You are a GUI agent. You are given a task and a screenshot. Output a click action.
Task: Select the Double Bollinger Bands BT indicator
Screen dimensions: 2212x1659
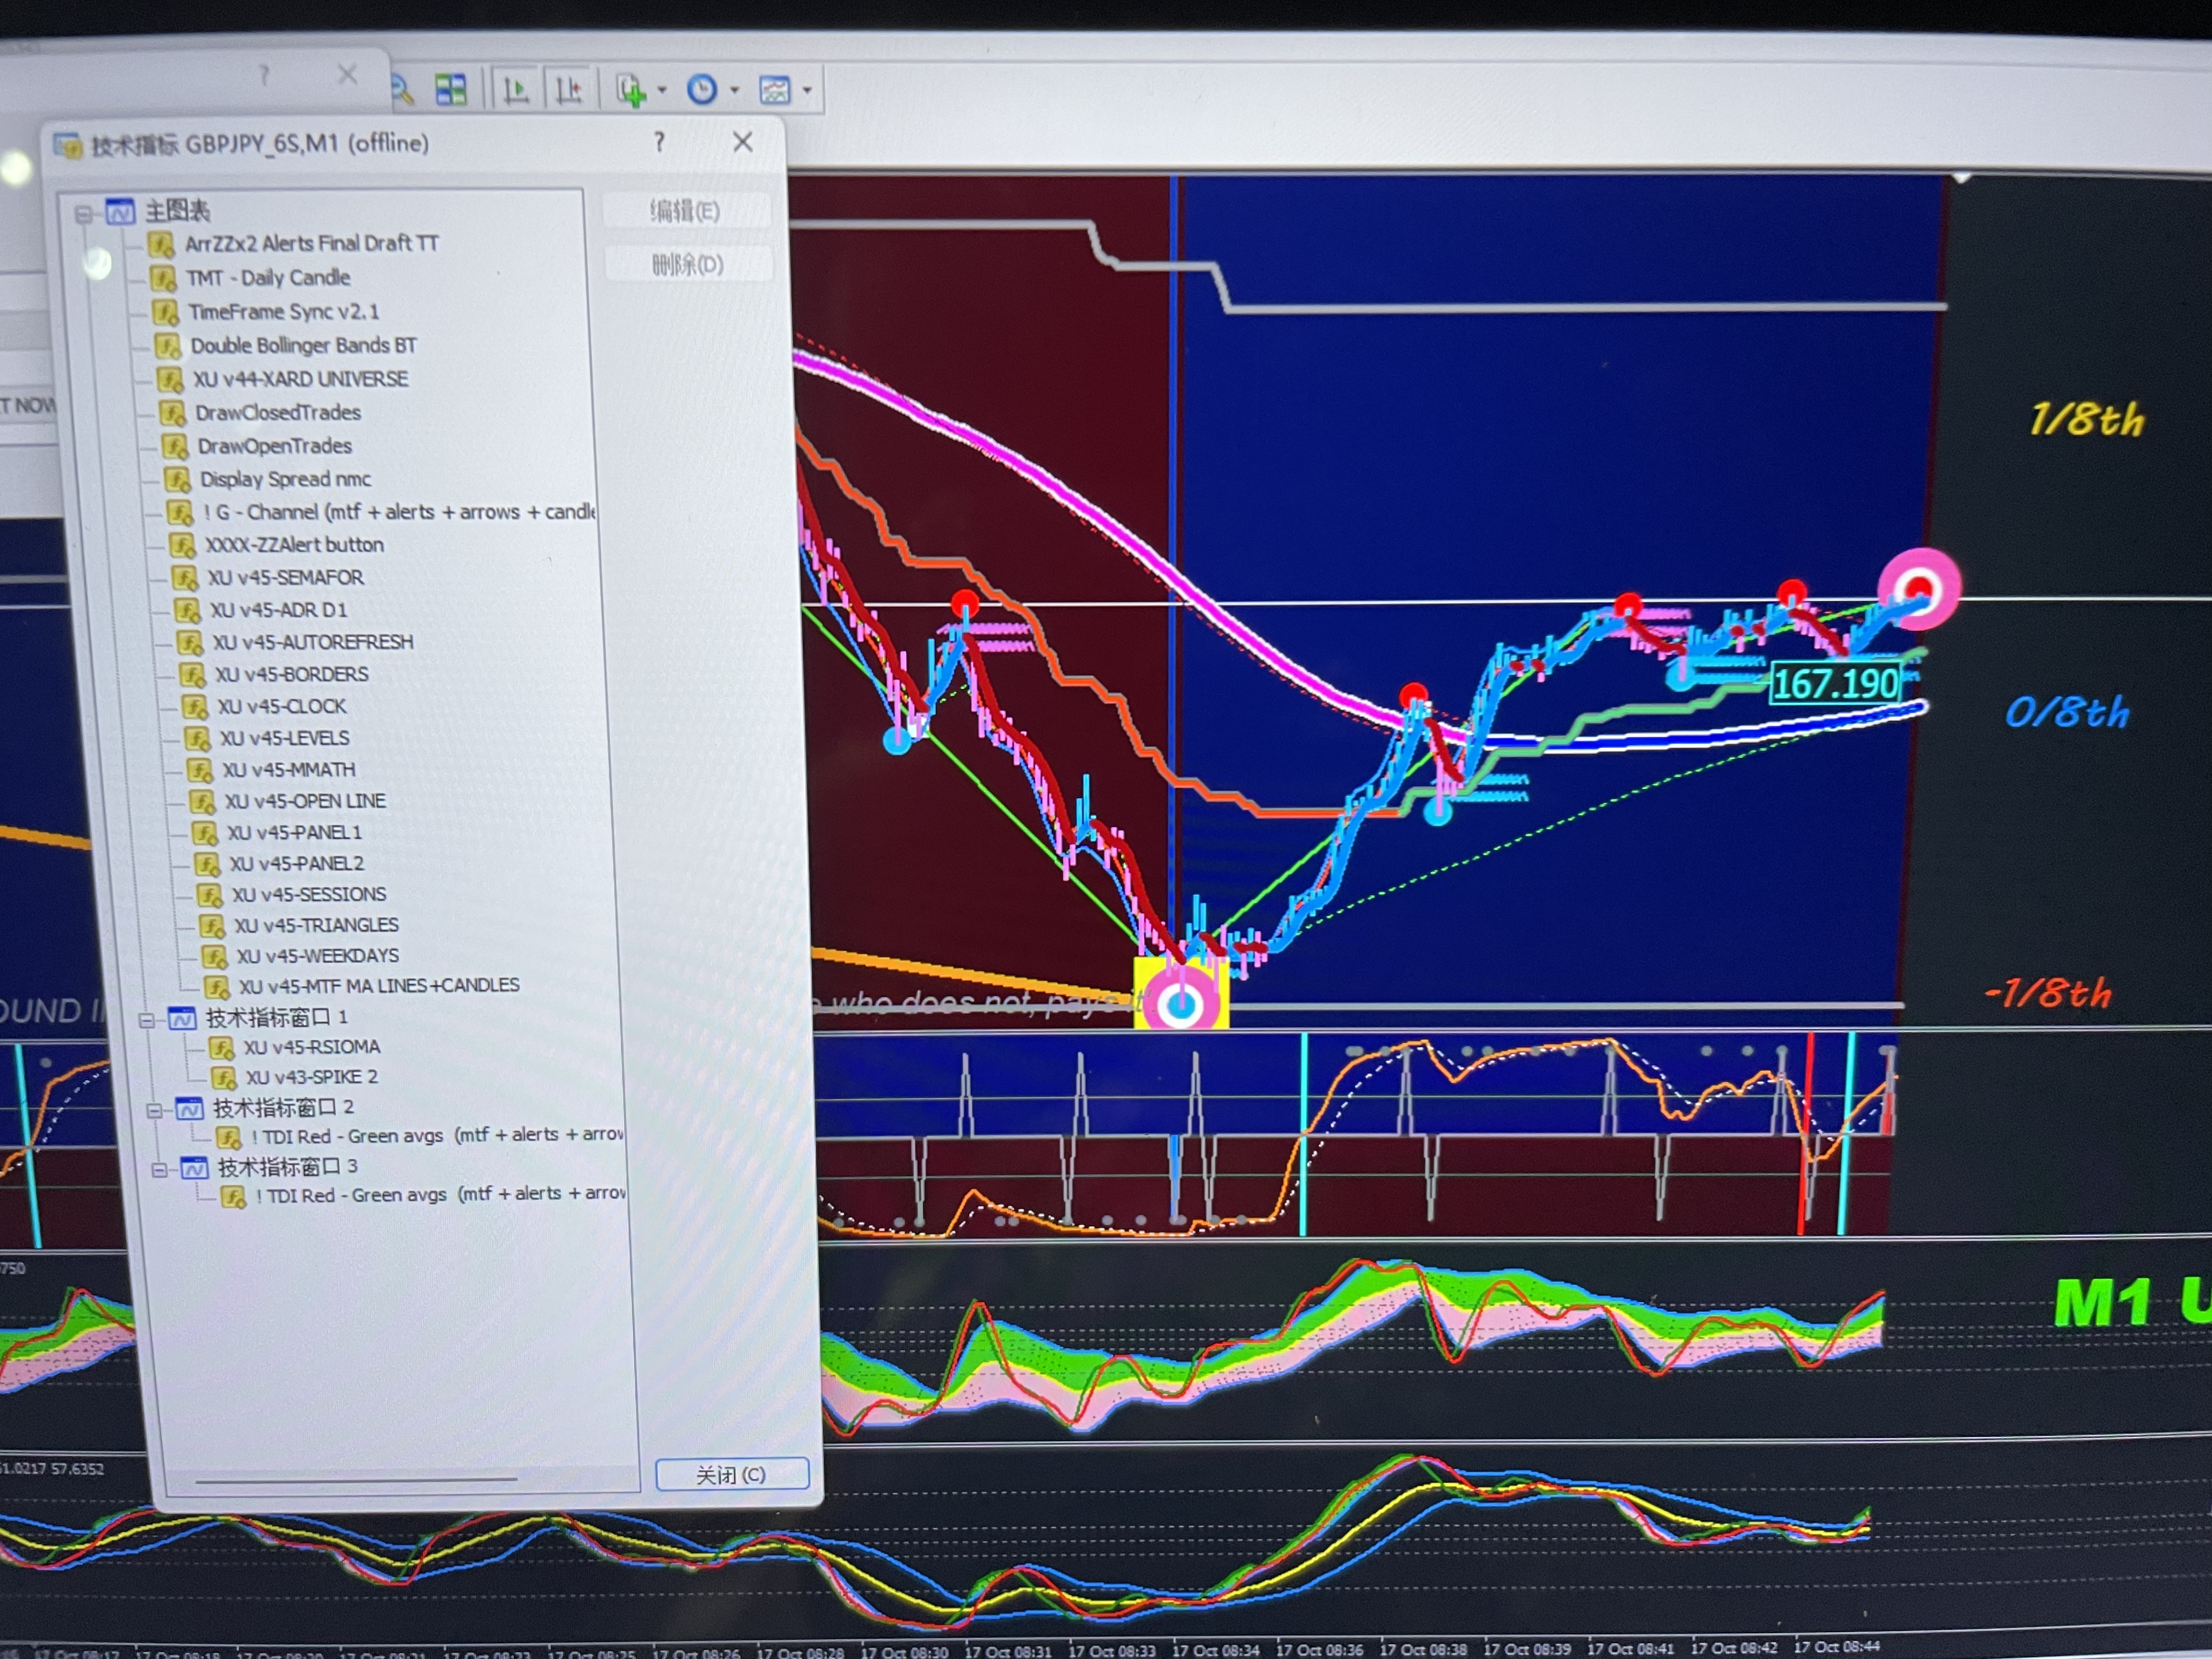(303, 346)
